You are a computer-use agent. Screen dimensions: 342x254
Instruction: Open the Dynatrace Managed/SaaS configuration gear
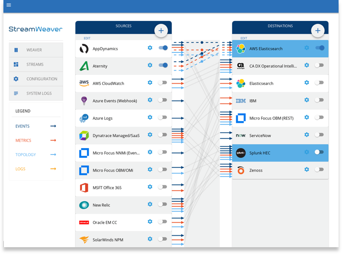[150, 135]
